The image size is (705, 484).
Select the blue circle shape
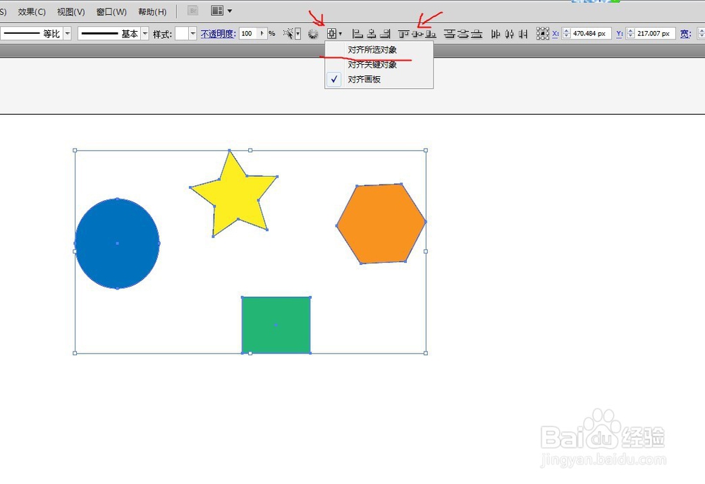pyautogui.click(x=117, y=243)
